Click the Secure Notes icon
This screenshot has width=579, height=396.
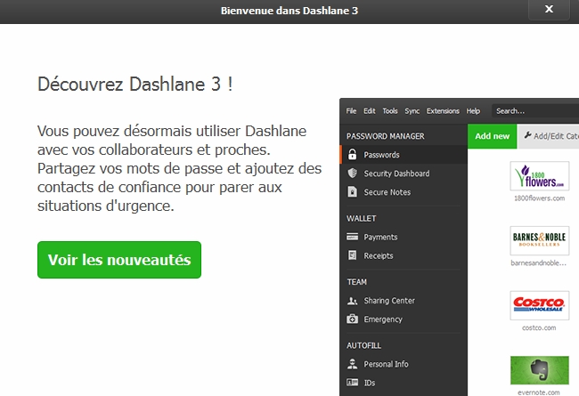coord(352,192)
